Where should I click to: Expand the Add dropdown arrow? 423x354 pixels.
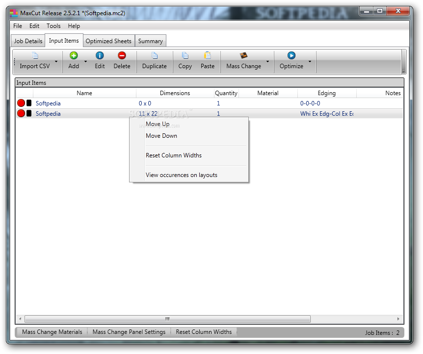pyautogui.click(x=85, y=61)
